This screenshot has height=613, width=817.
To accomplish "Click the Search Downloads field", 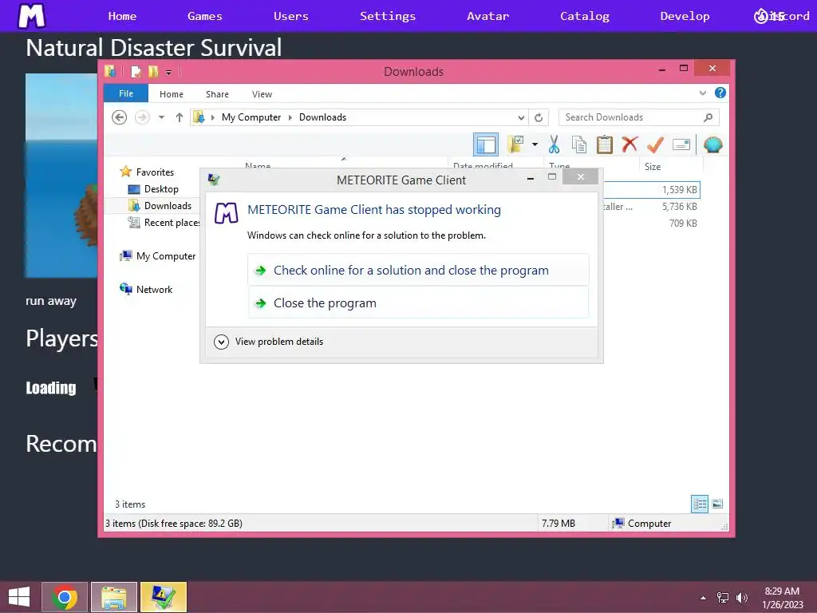I will click(638, 117).
